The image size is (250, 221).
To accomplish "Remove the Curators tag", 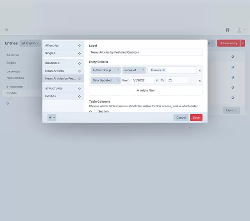I will 164,70.
